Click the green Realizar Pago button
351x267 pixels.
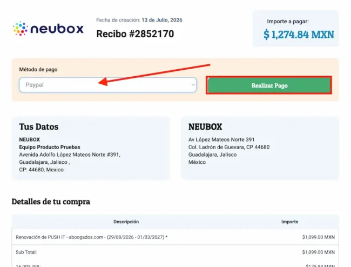click(x=269, y=85)
